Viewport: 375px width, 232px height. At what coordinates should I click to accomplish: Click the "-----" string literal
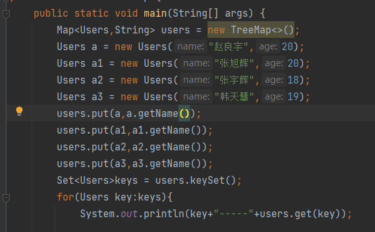[x=234, y=214]
